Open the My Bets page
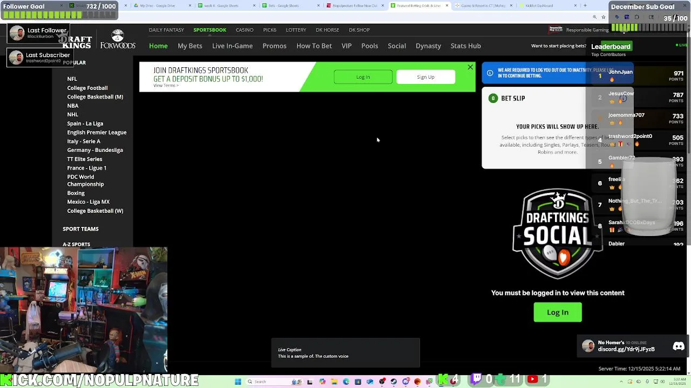 (190, 46)
